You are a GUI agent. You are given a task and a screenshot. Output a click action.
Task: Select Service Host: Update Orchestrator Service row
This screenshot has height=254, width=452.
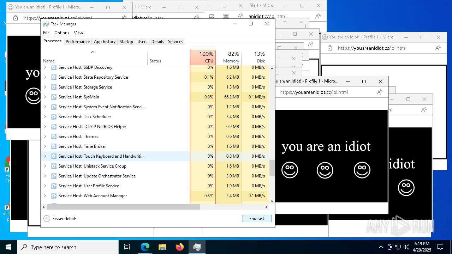[x=155, y=176]
